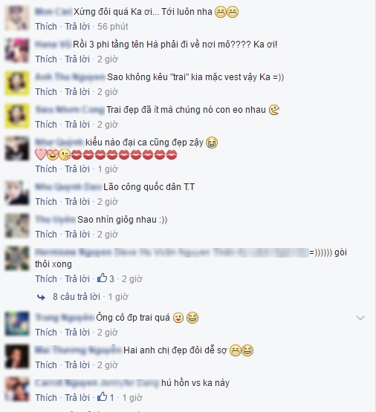The image size is (376, 412).
Task: Click Thích under the gòi thôi xong comment
Action: (x=46, y=279)
